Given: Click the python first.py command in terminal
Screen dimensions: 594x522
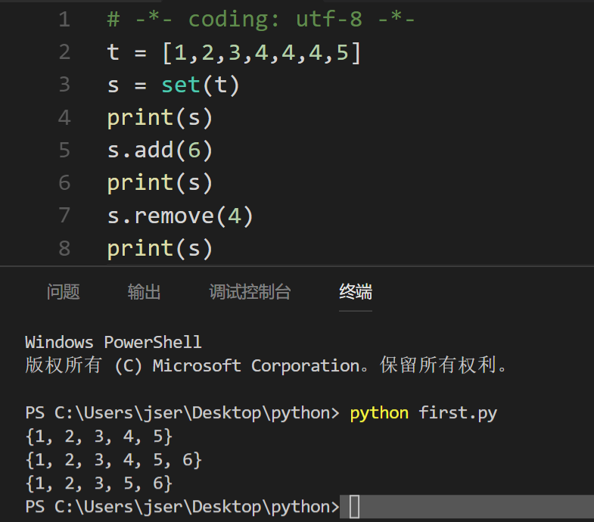Looking at the screenshot, I should pyautogui.click(x=424, y=413).
